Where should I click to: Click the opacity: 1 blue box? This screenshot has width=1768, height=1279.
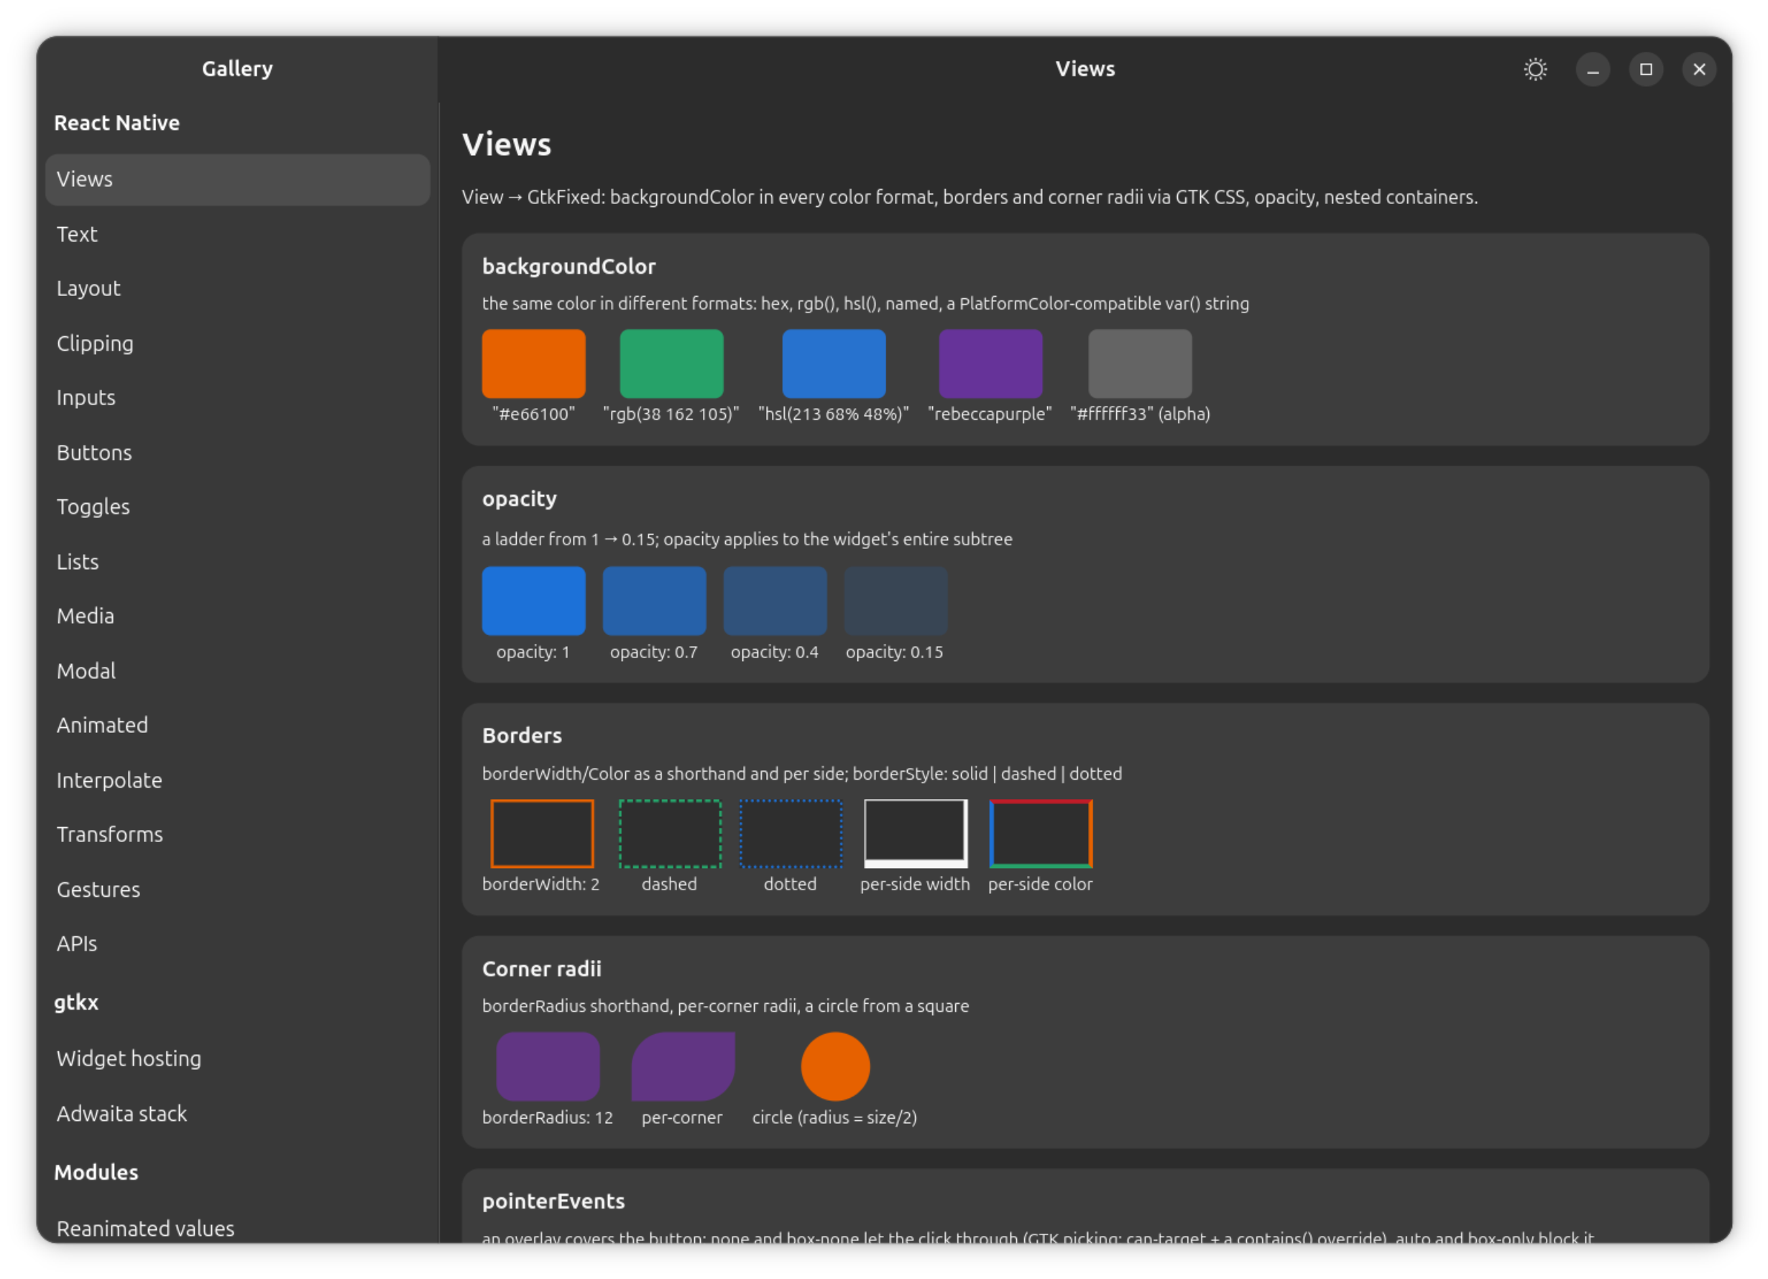pyautogui.click(x=533, y=600)
